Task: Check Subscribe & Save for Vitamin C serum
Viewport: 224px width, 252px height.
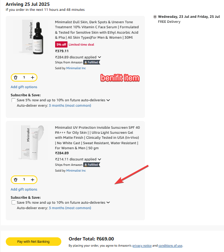Action: coord(13,100)
